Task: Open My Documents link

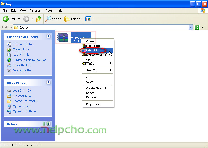Action: click(22, 96)
